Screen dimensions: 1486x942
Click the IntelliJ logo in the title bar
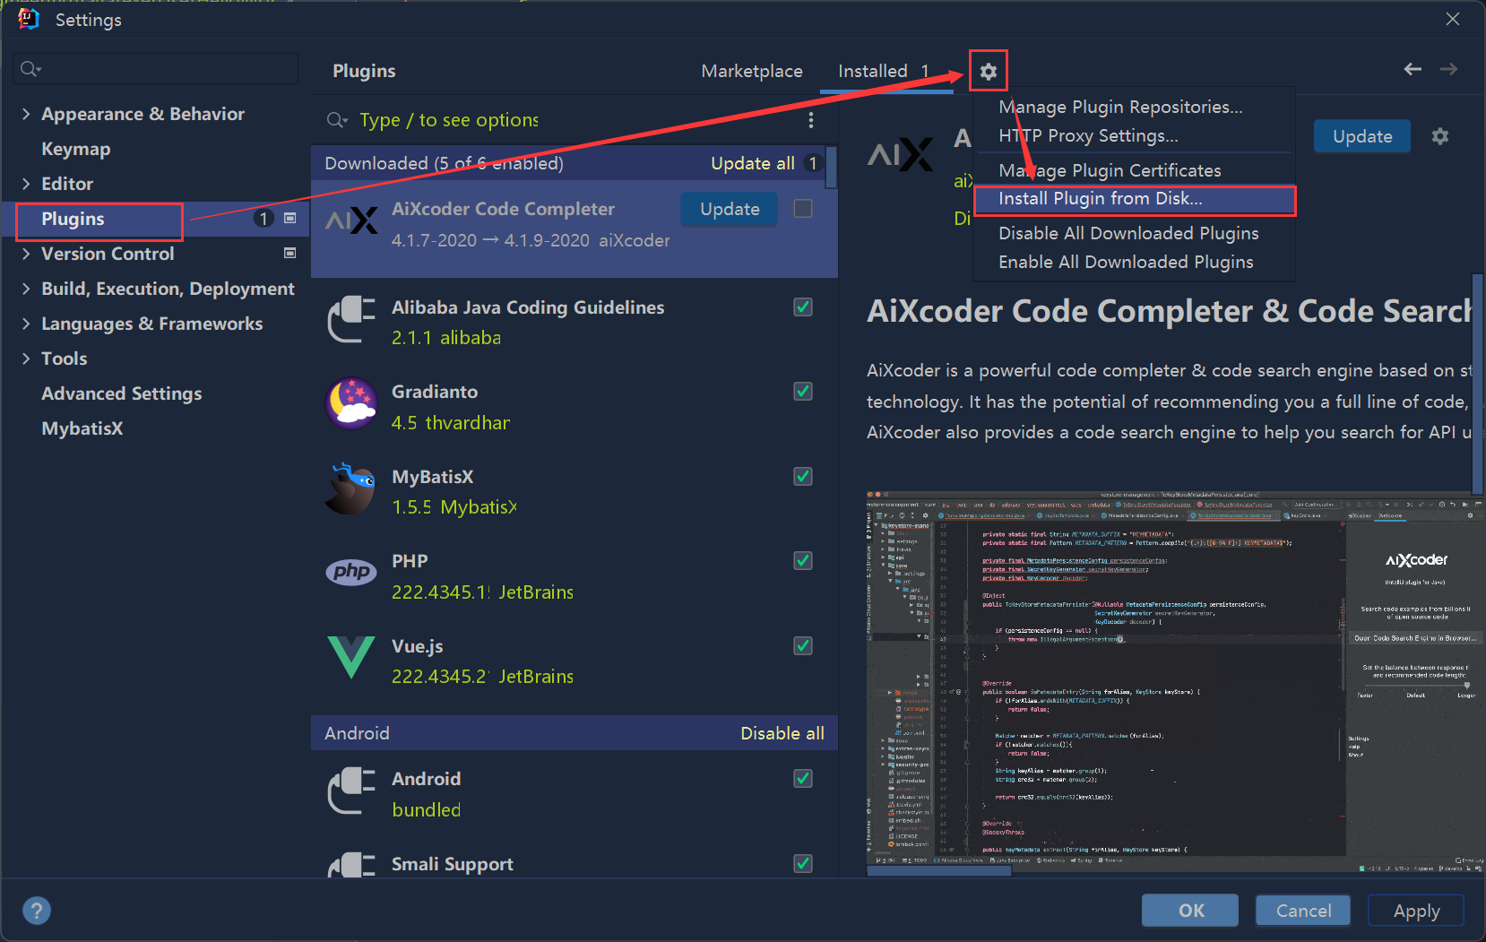[29, 19]
